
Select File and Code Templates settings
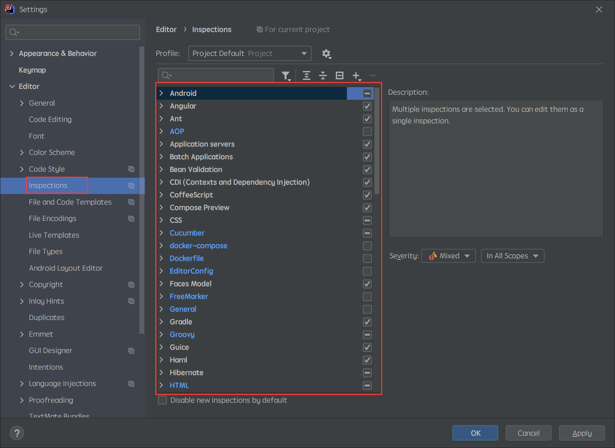click(70, 202)
